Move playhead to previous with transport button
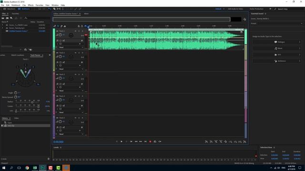305x171 pixels. [131, 142]
